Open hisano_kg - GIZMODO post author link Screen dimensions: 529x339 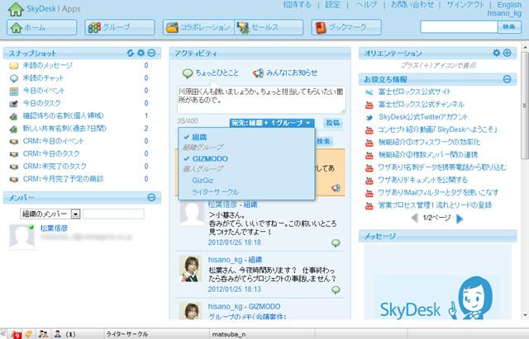click(x=244, y=307)
